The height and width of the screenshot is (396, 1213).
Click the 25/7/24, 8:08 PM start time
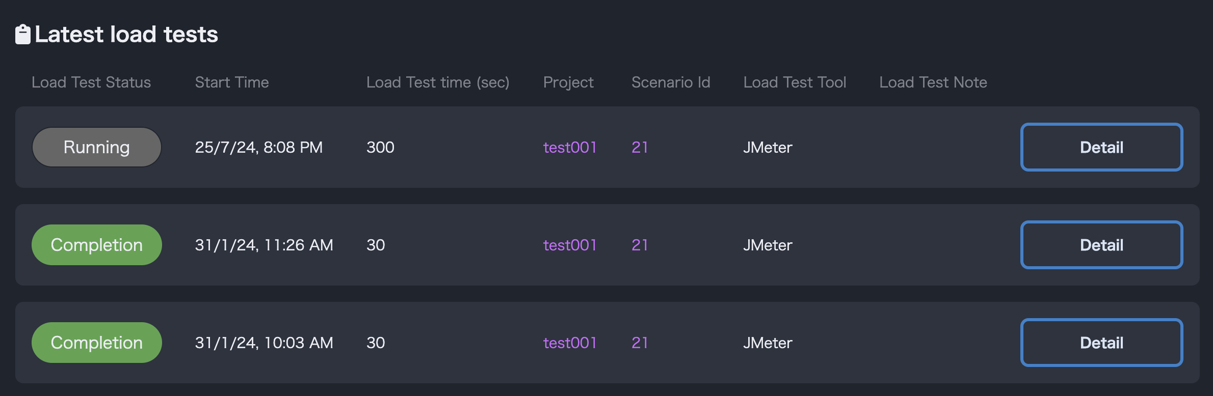click(258, 147)
